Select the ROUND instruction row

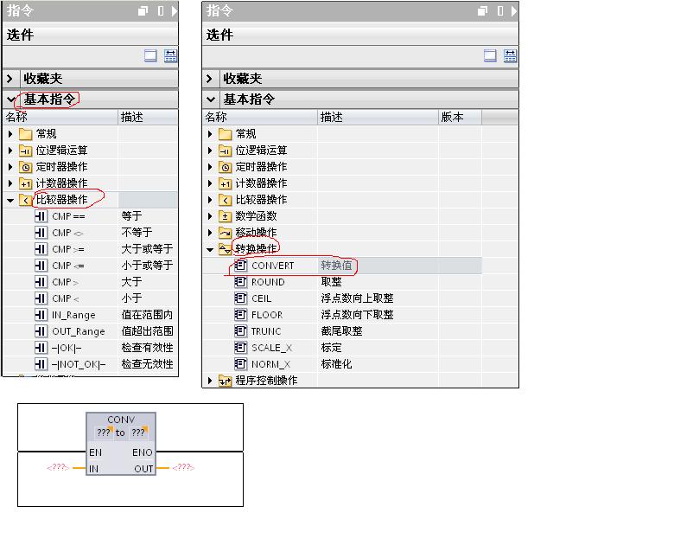(268, 282)
